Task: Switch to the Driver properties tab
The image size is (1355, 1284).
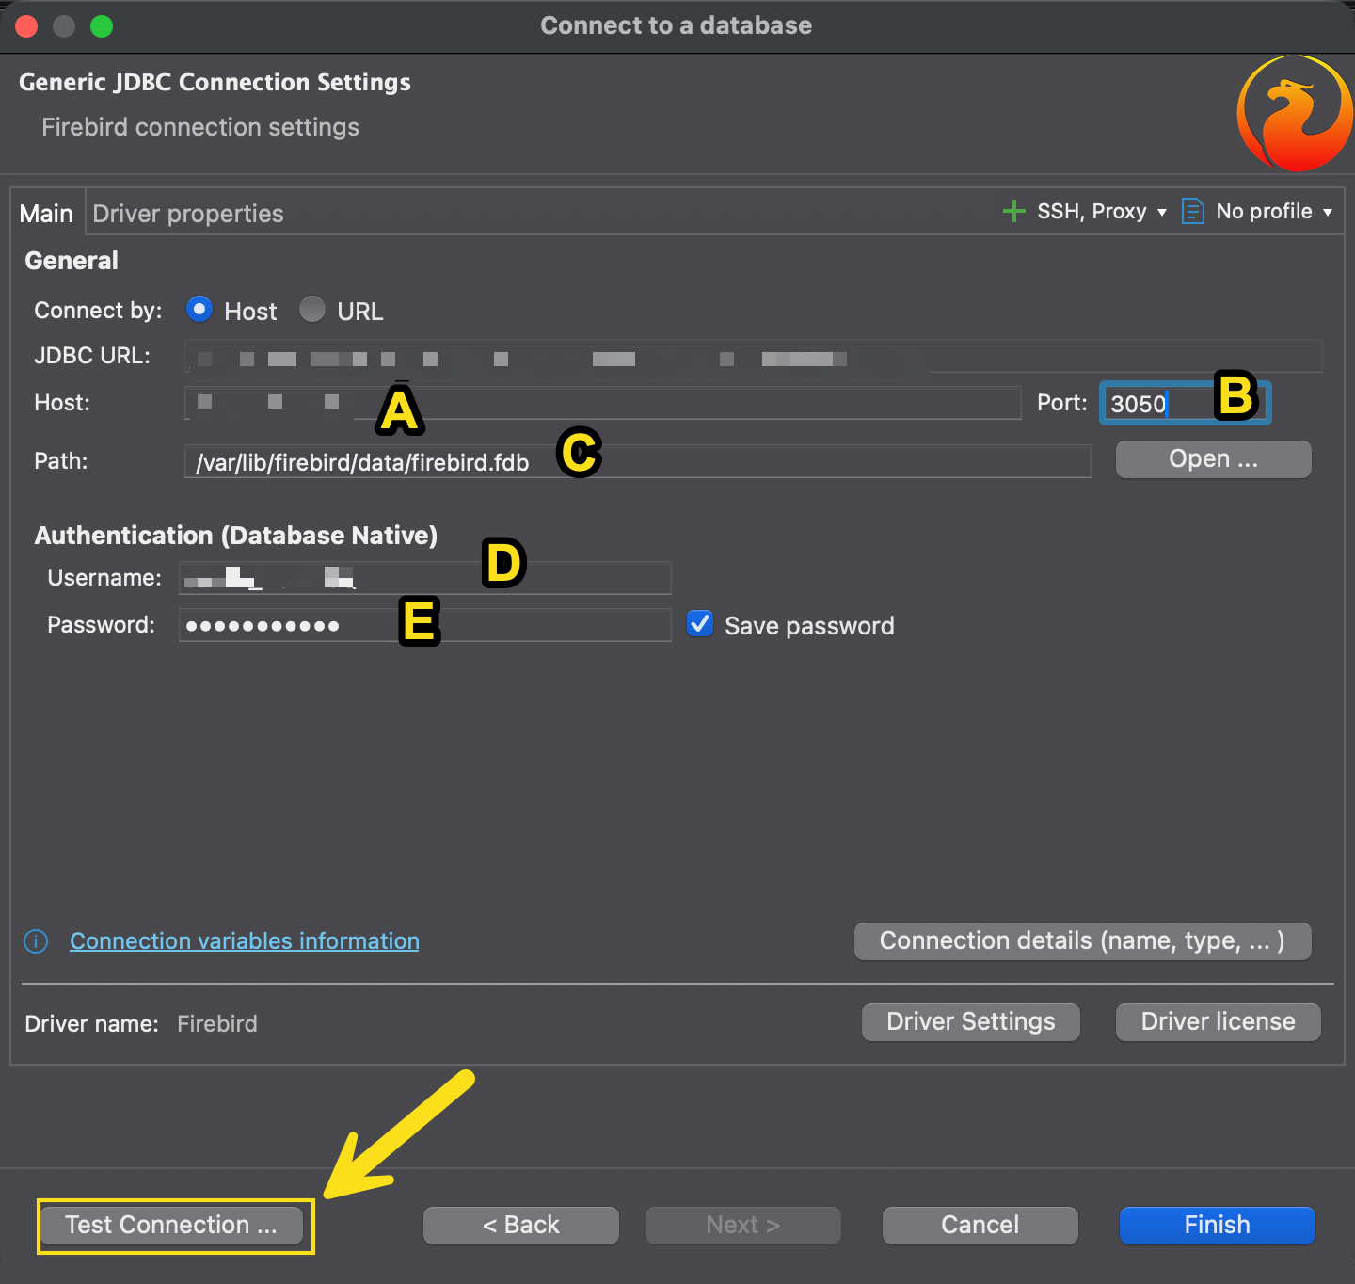Action: (x=188, y=214)
